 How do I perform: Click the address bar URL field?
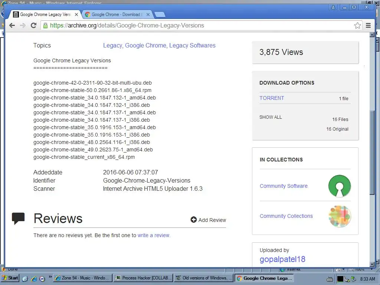(201, 26)
